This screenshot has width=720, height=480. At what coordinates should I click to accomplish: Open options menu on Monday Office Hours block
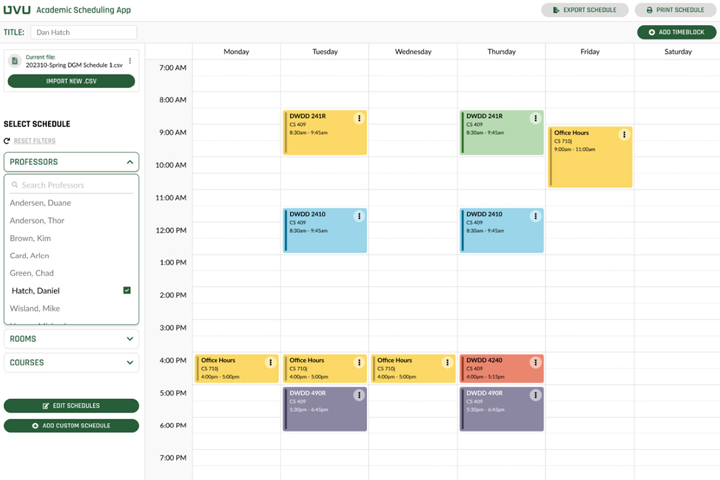click(271, 362)
